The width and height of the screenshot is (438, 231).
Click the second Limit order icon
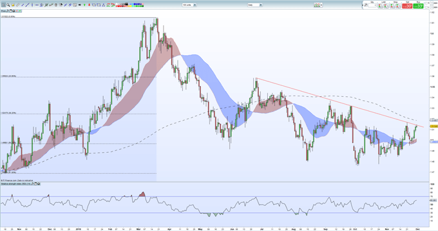click(386, 6)
